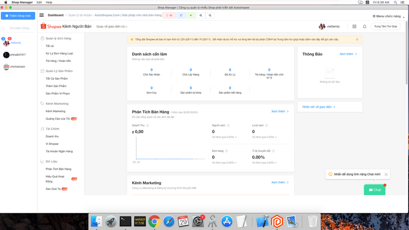Viewport: 409px width, 230px height.
Task: Expand Xem thêm in Thông Báo panel
Action: click(x=348, y=54)
